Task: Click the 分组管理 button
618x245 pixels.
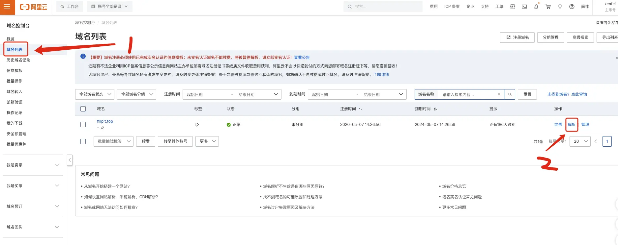Action: (551, 37)
